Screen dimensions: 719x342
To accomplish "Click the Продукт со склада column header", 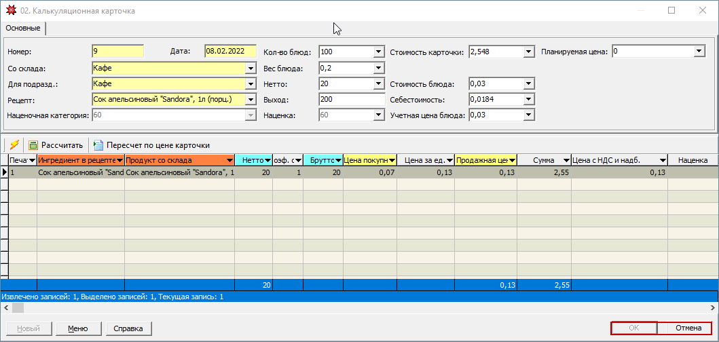I will pyautogui.click(x=179, y=160).
